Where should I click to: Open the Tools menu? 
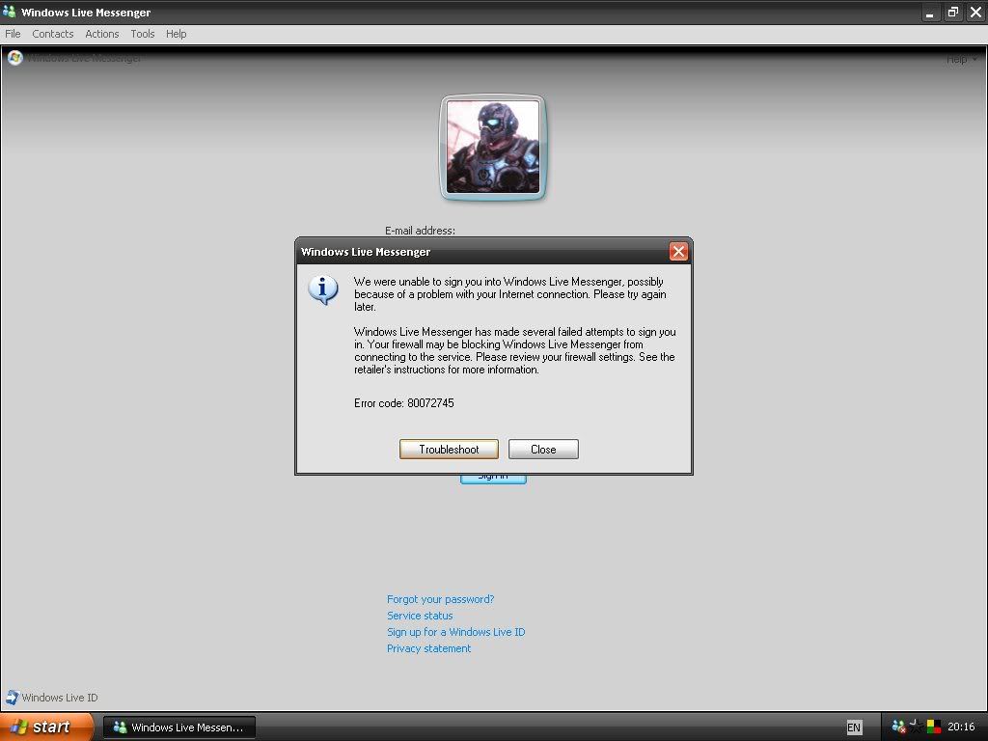point(143,34)
